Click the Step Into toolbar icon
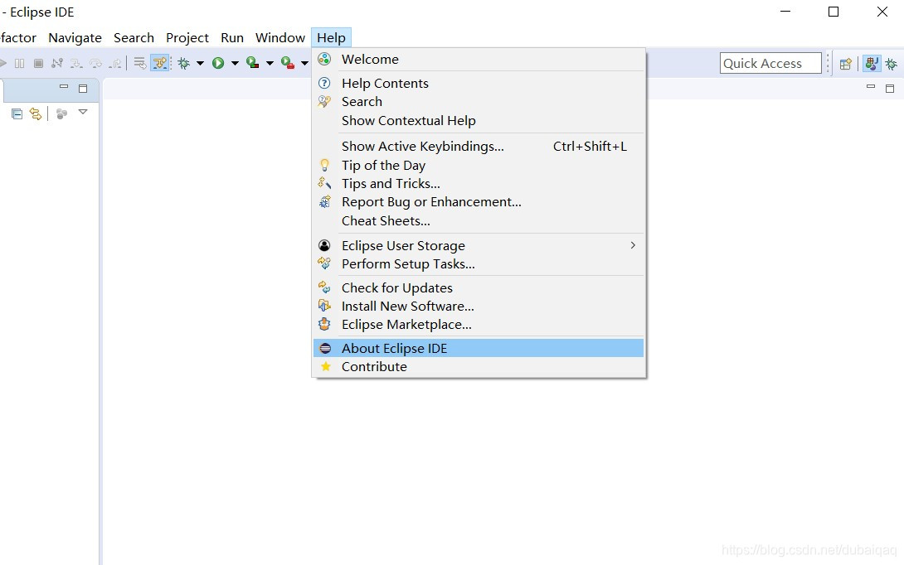 [x=76, y=63]
